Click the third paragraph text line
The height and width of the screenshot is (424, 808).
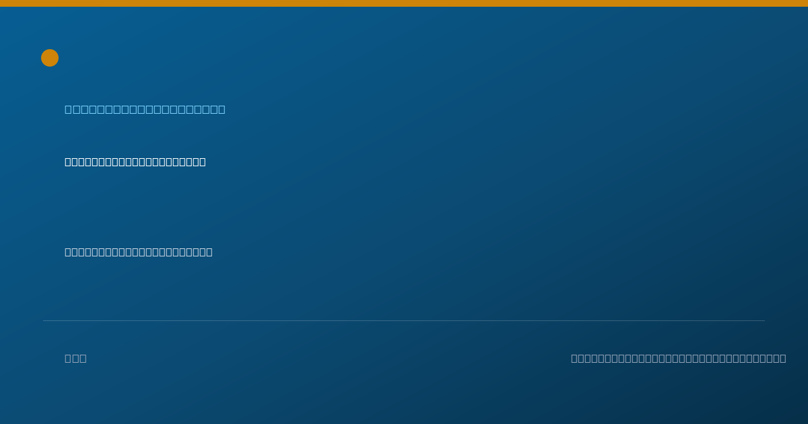point(139,252)
